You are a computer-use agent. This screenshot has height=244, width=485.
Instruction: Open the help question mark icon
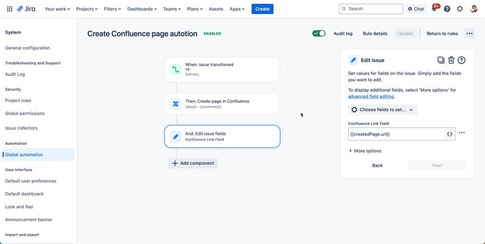click(447, 9)
